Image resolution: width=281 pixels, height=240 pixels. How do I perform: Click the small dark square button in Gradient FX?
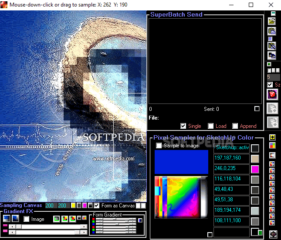(x=79, y=218)
